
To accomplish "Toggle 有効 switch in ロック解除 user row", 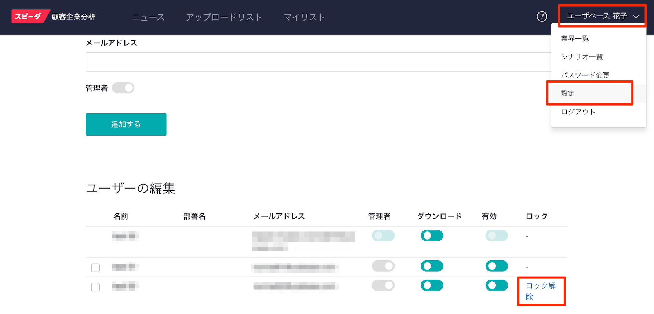I will pyautogui.click(x=497, y=285).
